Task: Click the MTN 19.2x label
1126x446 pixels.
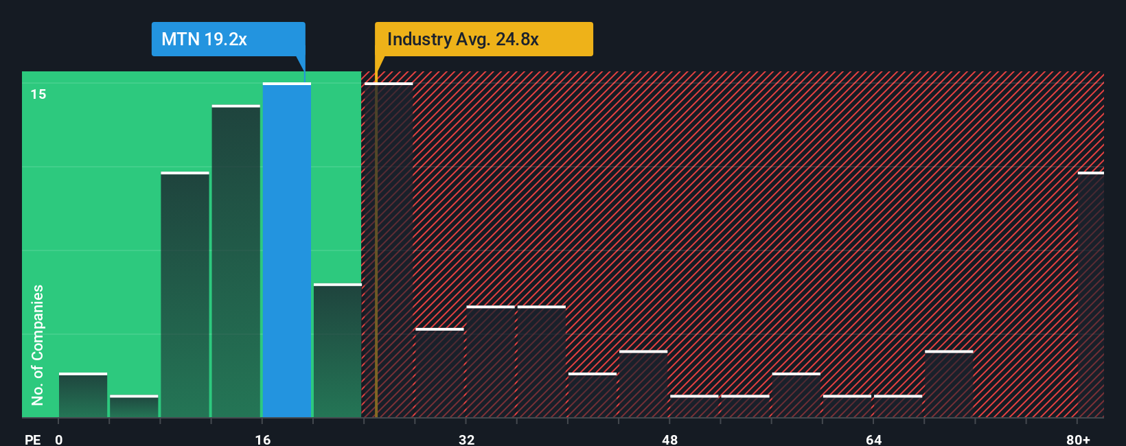Action: [x=228, y=39]
